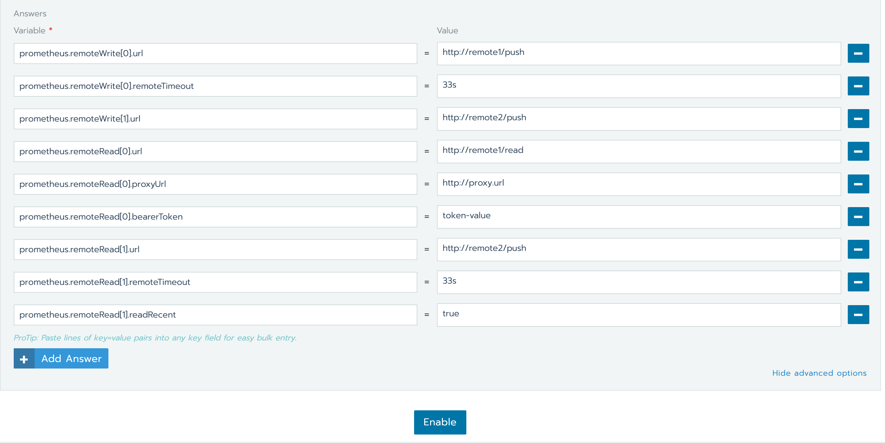Click Hide advanced options link
This screenshot has height=443, width=885.
[819, 373]
